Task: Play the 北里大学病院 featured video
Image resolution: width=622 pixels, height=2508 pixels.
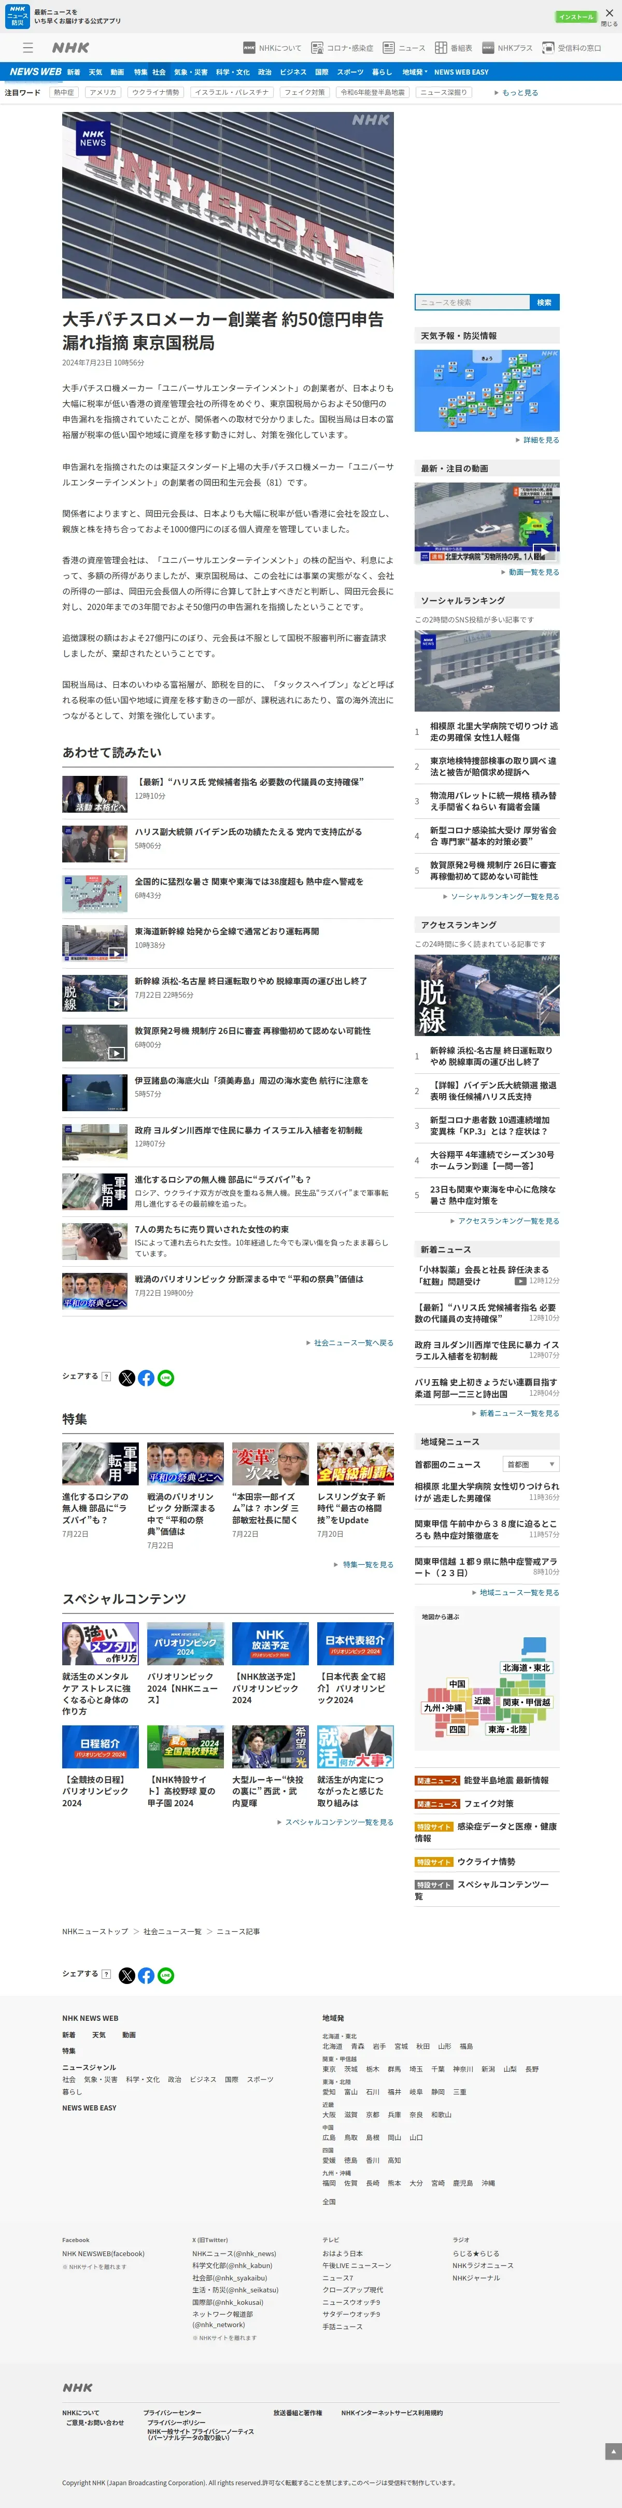Action: 487,523
